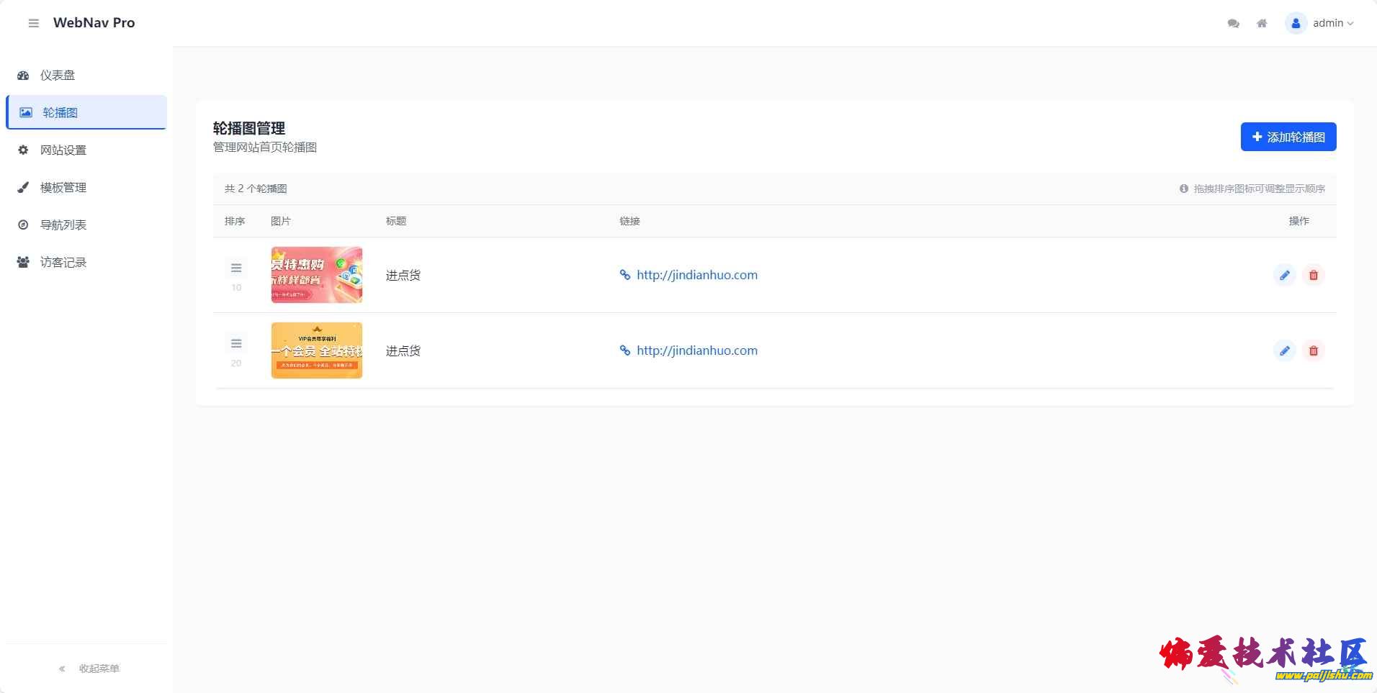Go to 网站设置 in sidebar

(x=63, y=150)
